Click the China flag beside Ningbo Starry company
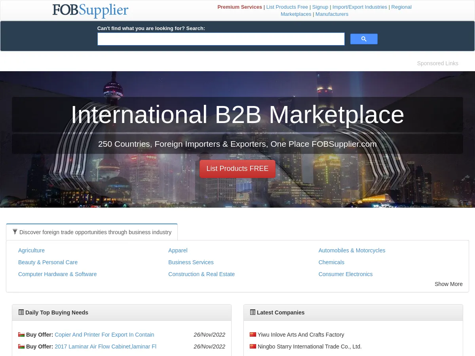The image size is (475, 356). [253, 346]
